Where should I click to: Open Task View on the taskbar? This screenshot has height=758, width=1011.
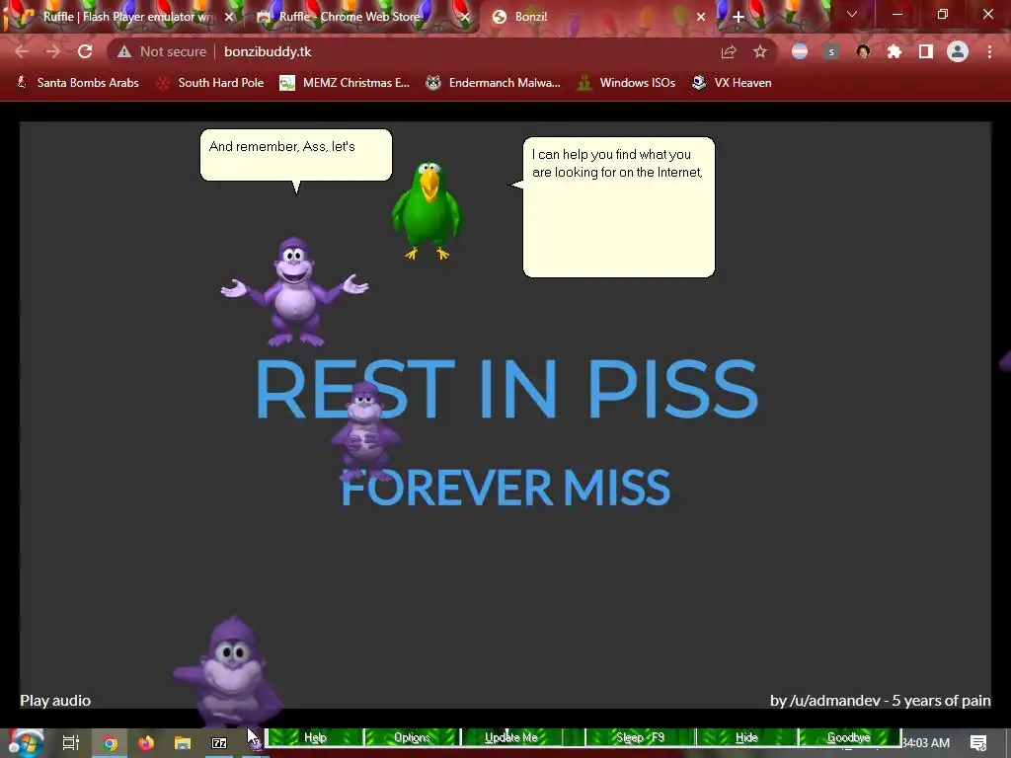tap(71, 743)
